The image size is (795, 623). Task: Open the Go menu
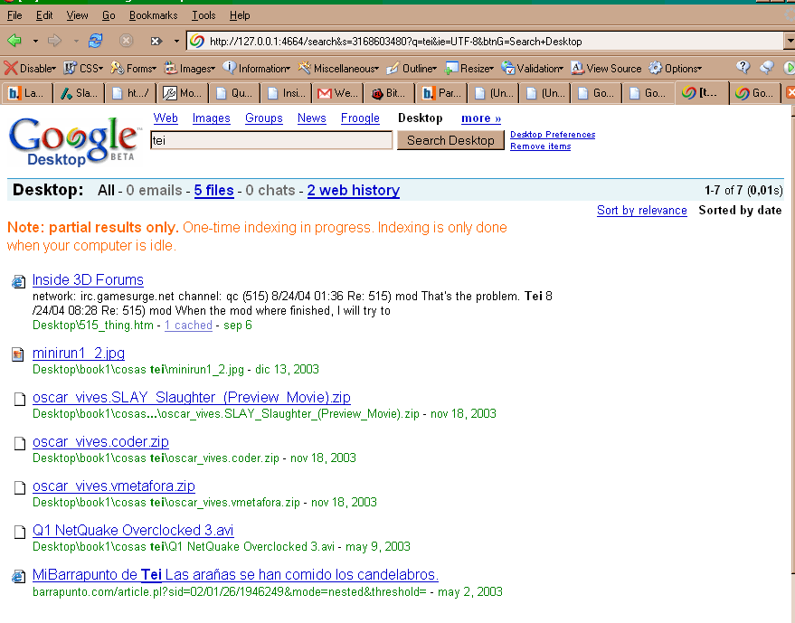(x=109, y=15)
